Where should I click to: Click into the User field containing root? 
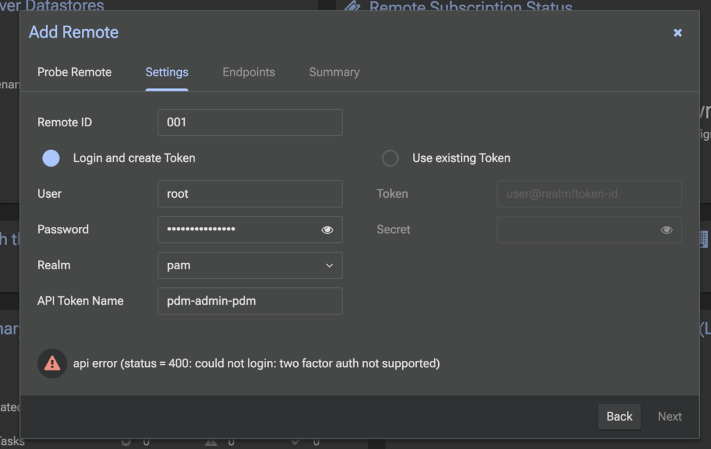point(250,194)
